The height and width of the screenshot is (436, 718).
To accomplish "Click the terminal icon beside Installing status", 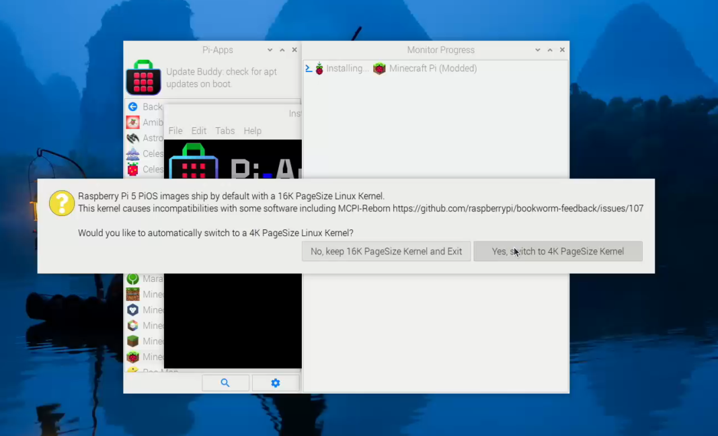I will click(x=308, y=67).
